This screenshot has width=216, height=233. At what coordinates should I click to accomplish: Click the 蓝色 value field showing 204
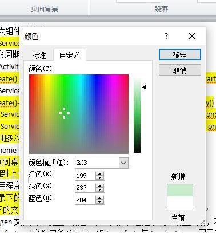85,200
